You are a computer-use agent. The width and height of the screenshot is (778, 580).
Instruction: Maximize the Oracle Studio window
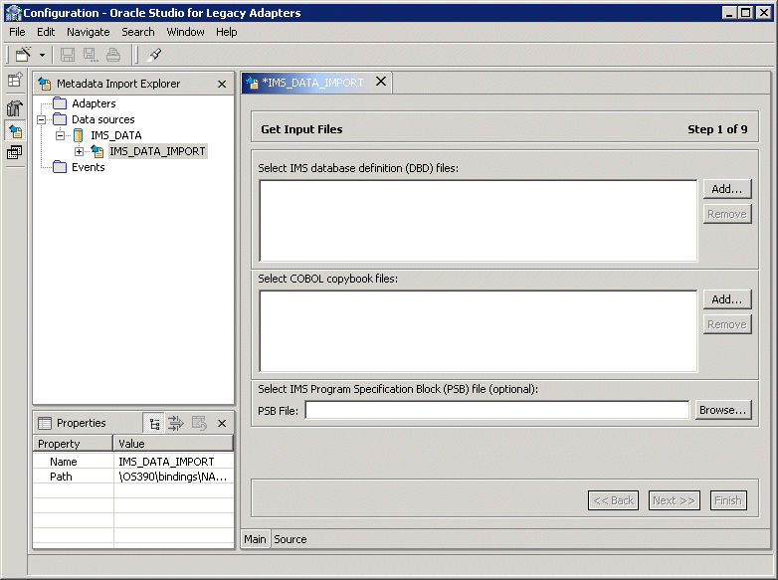click(746, 13)
